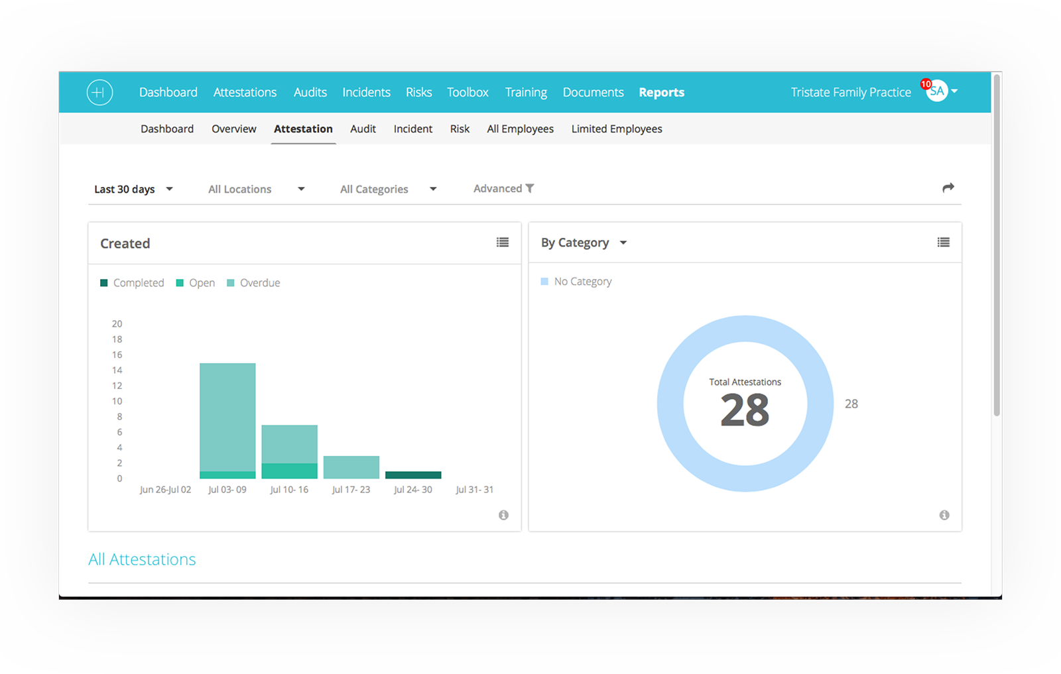
Task: Open list view icon in Created panel
Action: [x=503, y=243]
